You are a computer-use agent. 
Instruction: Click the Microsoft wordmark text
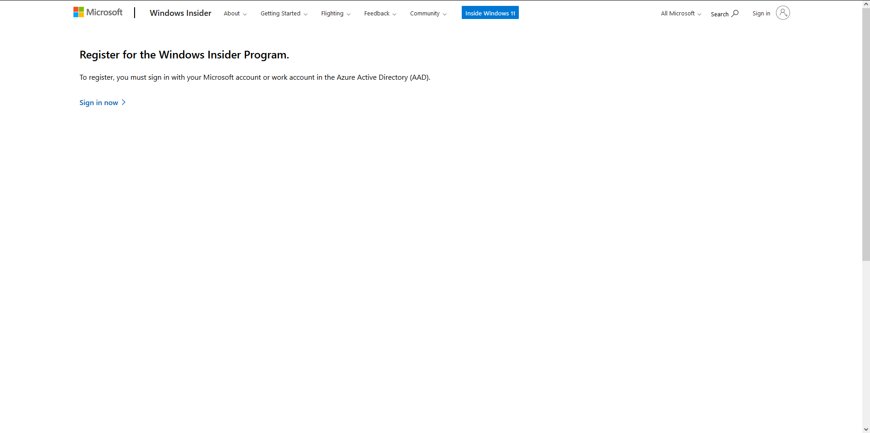point(104,12)
